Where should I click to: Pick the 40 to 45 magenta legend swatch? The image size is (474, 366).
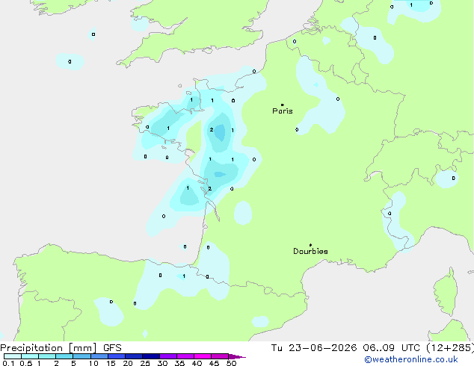[203, 356]
